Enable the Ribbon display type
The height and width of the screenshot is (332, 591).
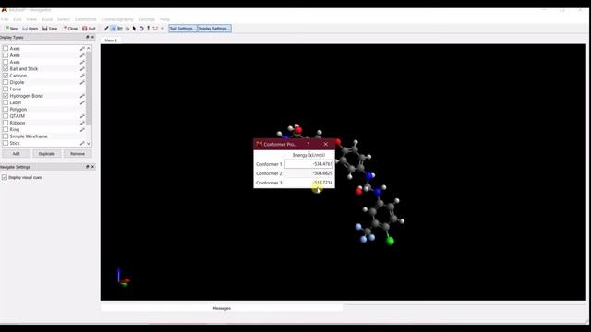[x=6, y=123]
